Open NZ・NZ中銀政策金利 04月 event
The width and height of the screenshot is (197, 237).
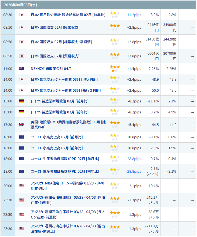[51, 69]
